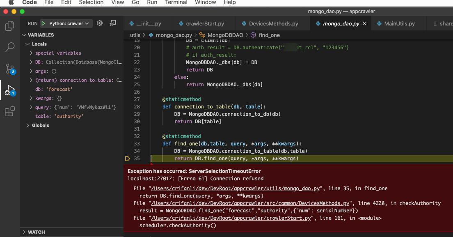
Task: Click the utils breadcrumb
Action: [135, 35]
